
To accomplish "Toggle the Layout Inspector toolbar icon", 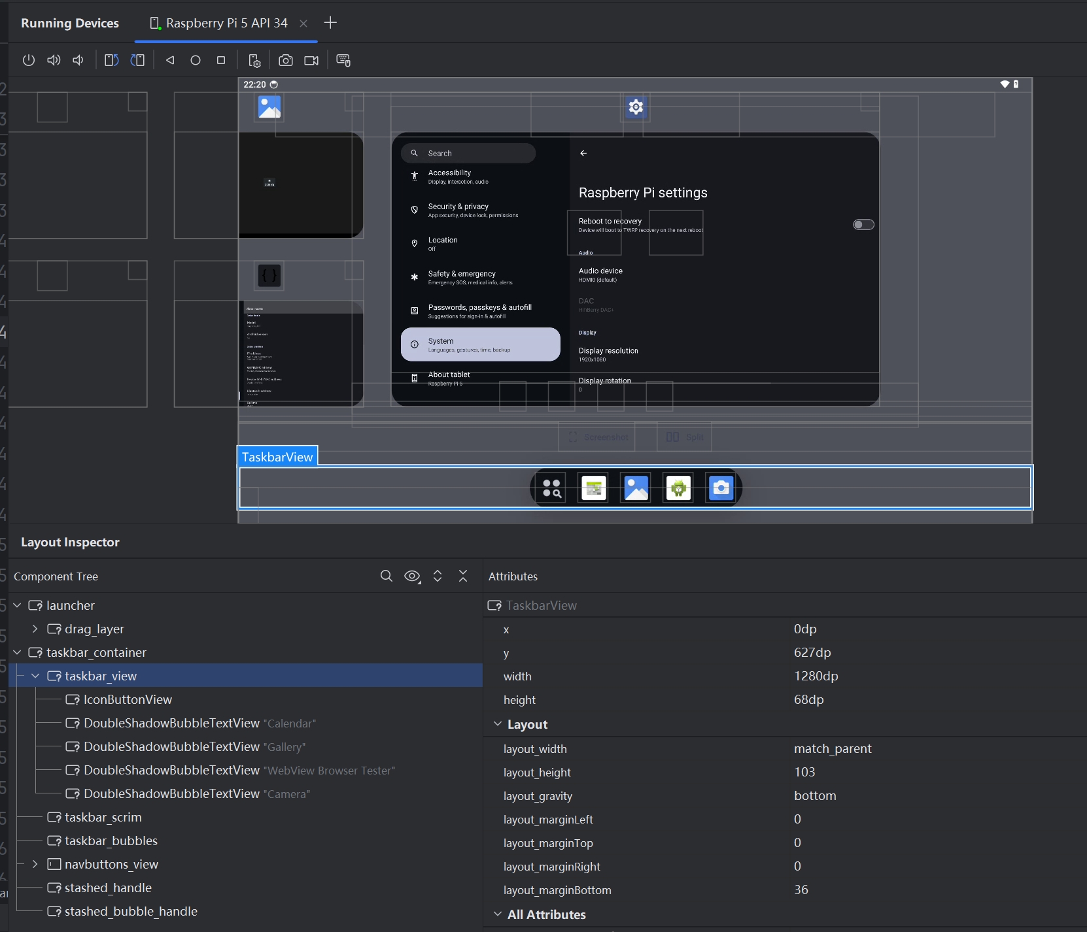I will coord(343,60).
